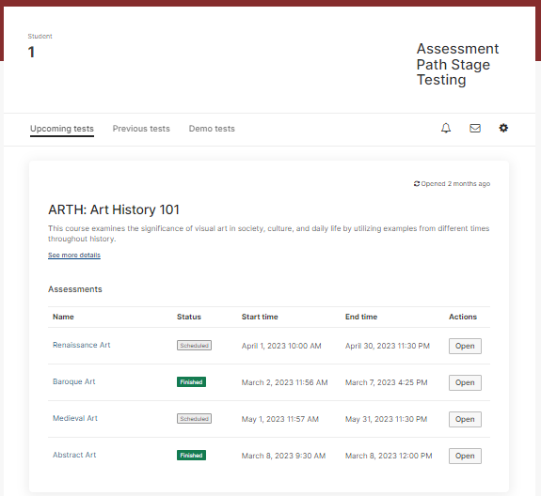This screenshot has width=541, height=496.
Task: Click the ARTH: Art History 101 heading
Action: click(114, 209)
